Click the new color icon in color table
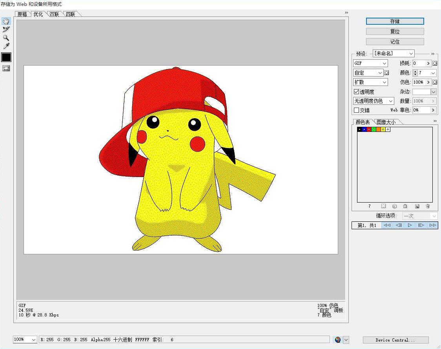The width and height of the screenshot is (441, 349). coord(417,206)
